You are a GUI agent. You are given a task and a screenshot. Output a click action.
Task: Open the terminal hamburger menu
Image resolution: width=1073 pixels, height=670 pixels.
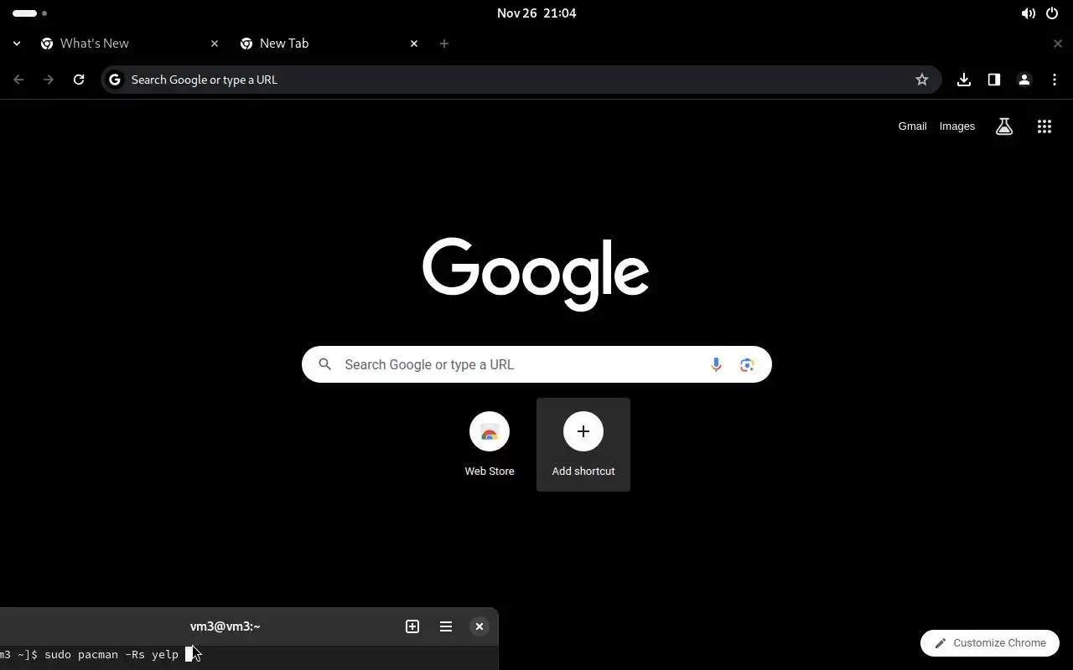(x=446, y=626)
